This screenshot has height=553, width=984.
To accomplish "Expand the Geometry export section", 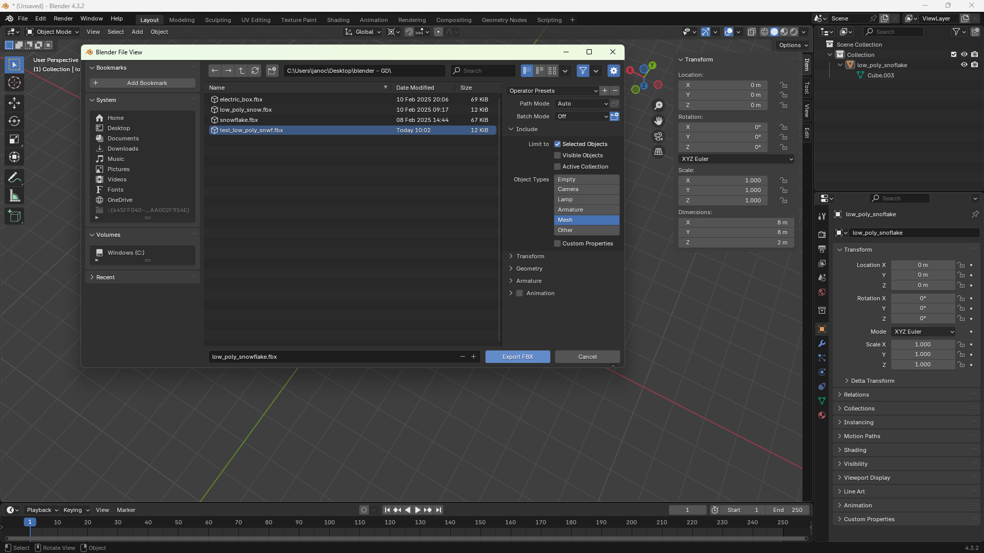I will (529, 269).
